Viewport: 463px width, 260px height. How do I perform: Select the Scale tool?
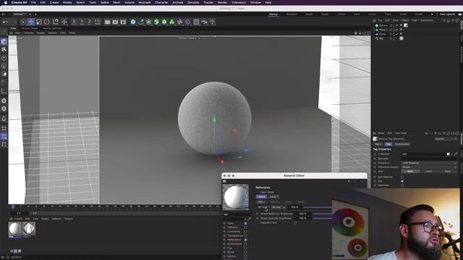pyautogui.click(x=39, y=22)
